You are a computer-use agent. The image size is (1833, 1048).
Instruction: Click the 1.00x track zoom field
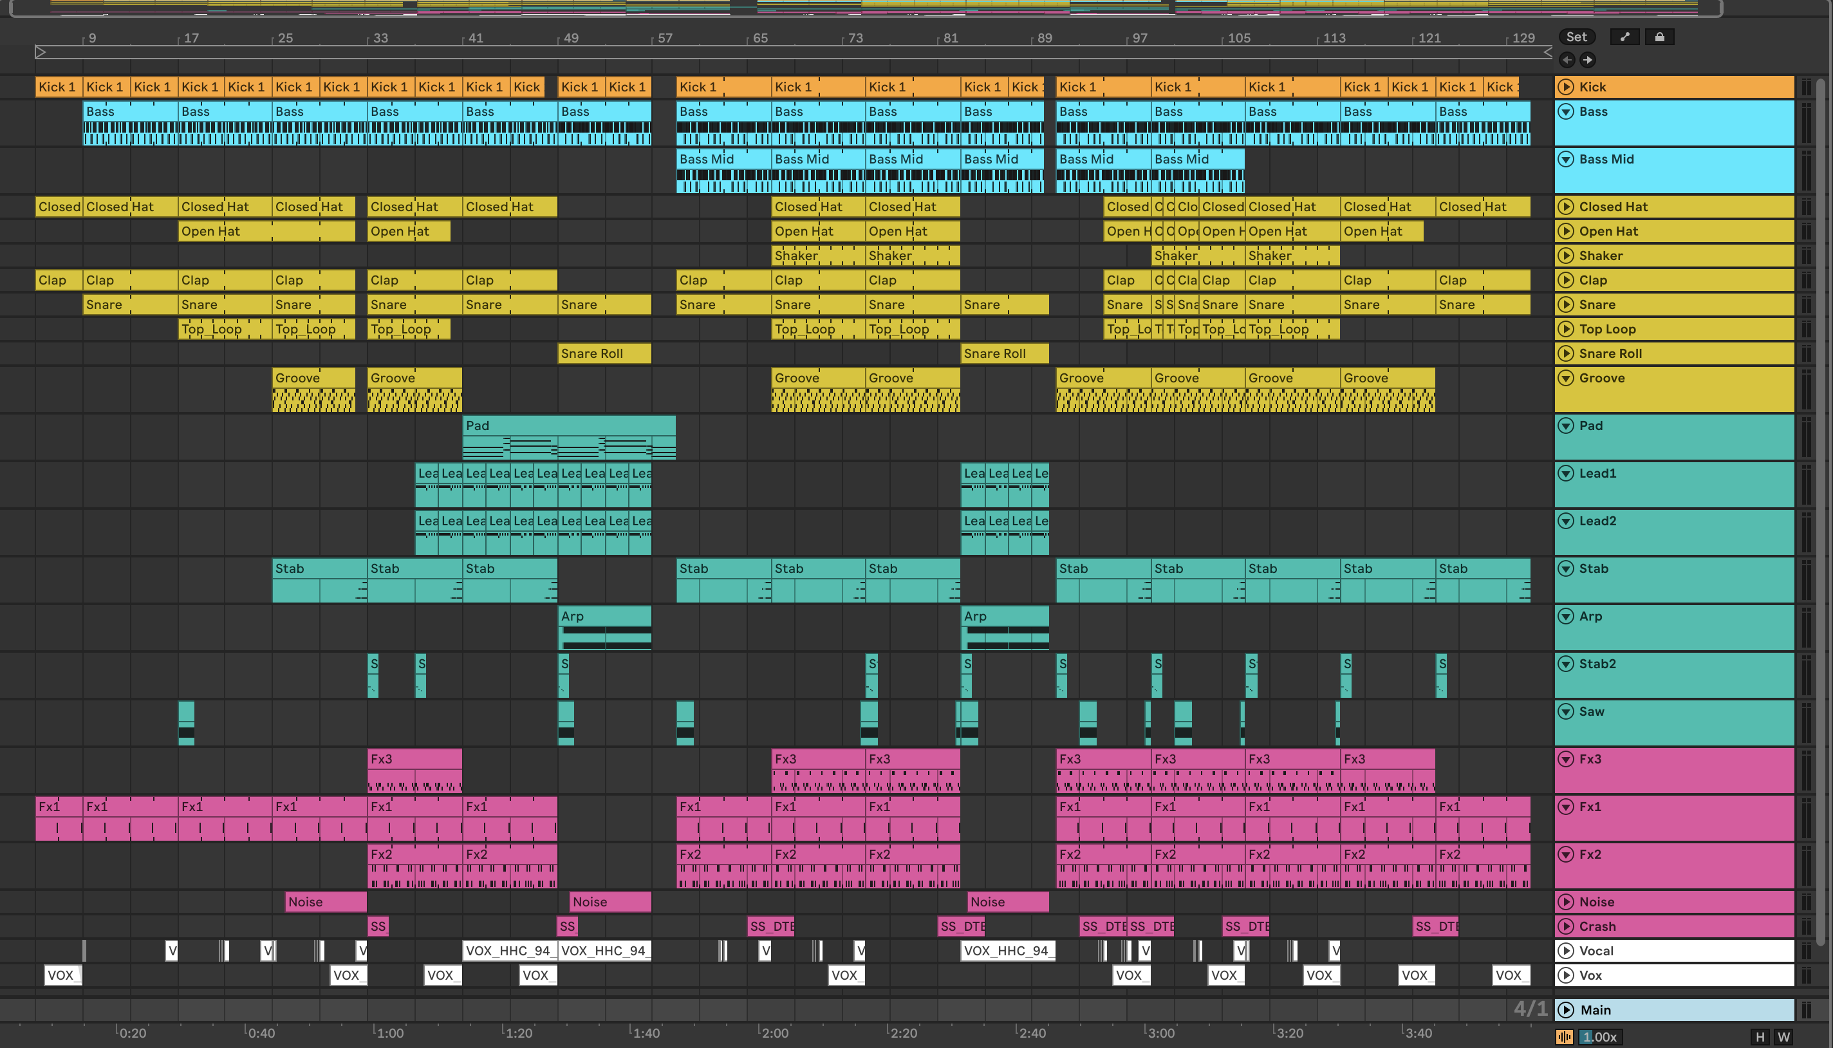click(x=1599, y=1036)
